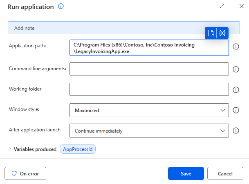249x184 pixels.
Task: Show info for Application path field
Action: [x=236, y=47]
